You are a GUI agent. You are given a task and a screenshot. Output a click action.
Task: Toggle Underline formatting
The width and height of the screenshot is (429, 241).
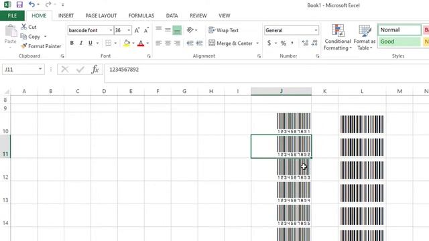tap(90, 43)
